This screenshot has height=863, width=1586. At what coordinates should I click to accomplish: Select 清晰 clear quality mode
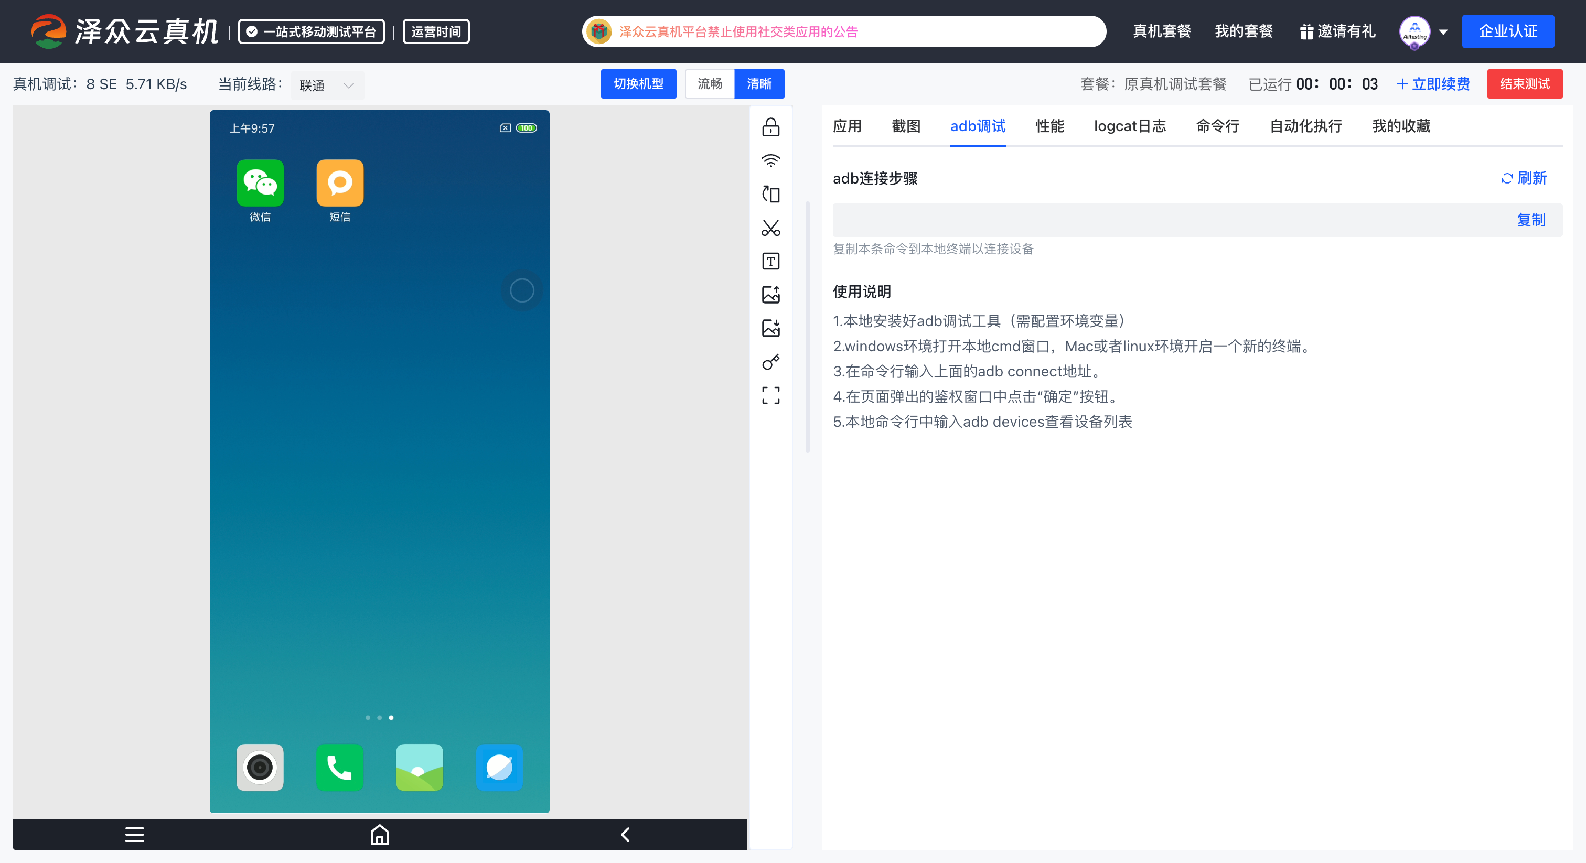click(x=759, y=84)
